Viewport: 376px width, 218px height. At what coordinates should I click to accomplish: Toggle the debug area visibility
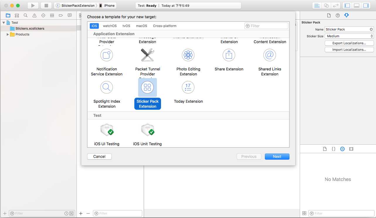(x=357, y=6)
